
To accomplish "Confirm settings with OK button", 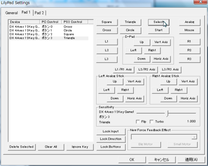I will (x=132, y=160).
